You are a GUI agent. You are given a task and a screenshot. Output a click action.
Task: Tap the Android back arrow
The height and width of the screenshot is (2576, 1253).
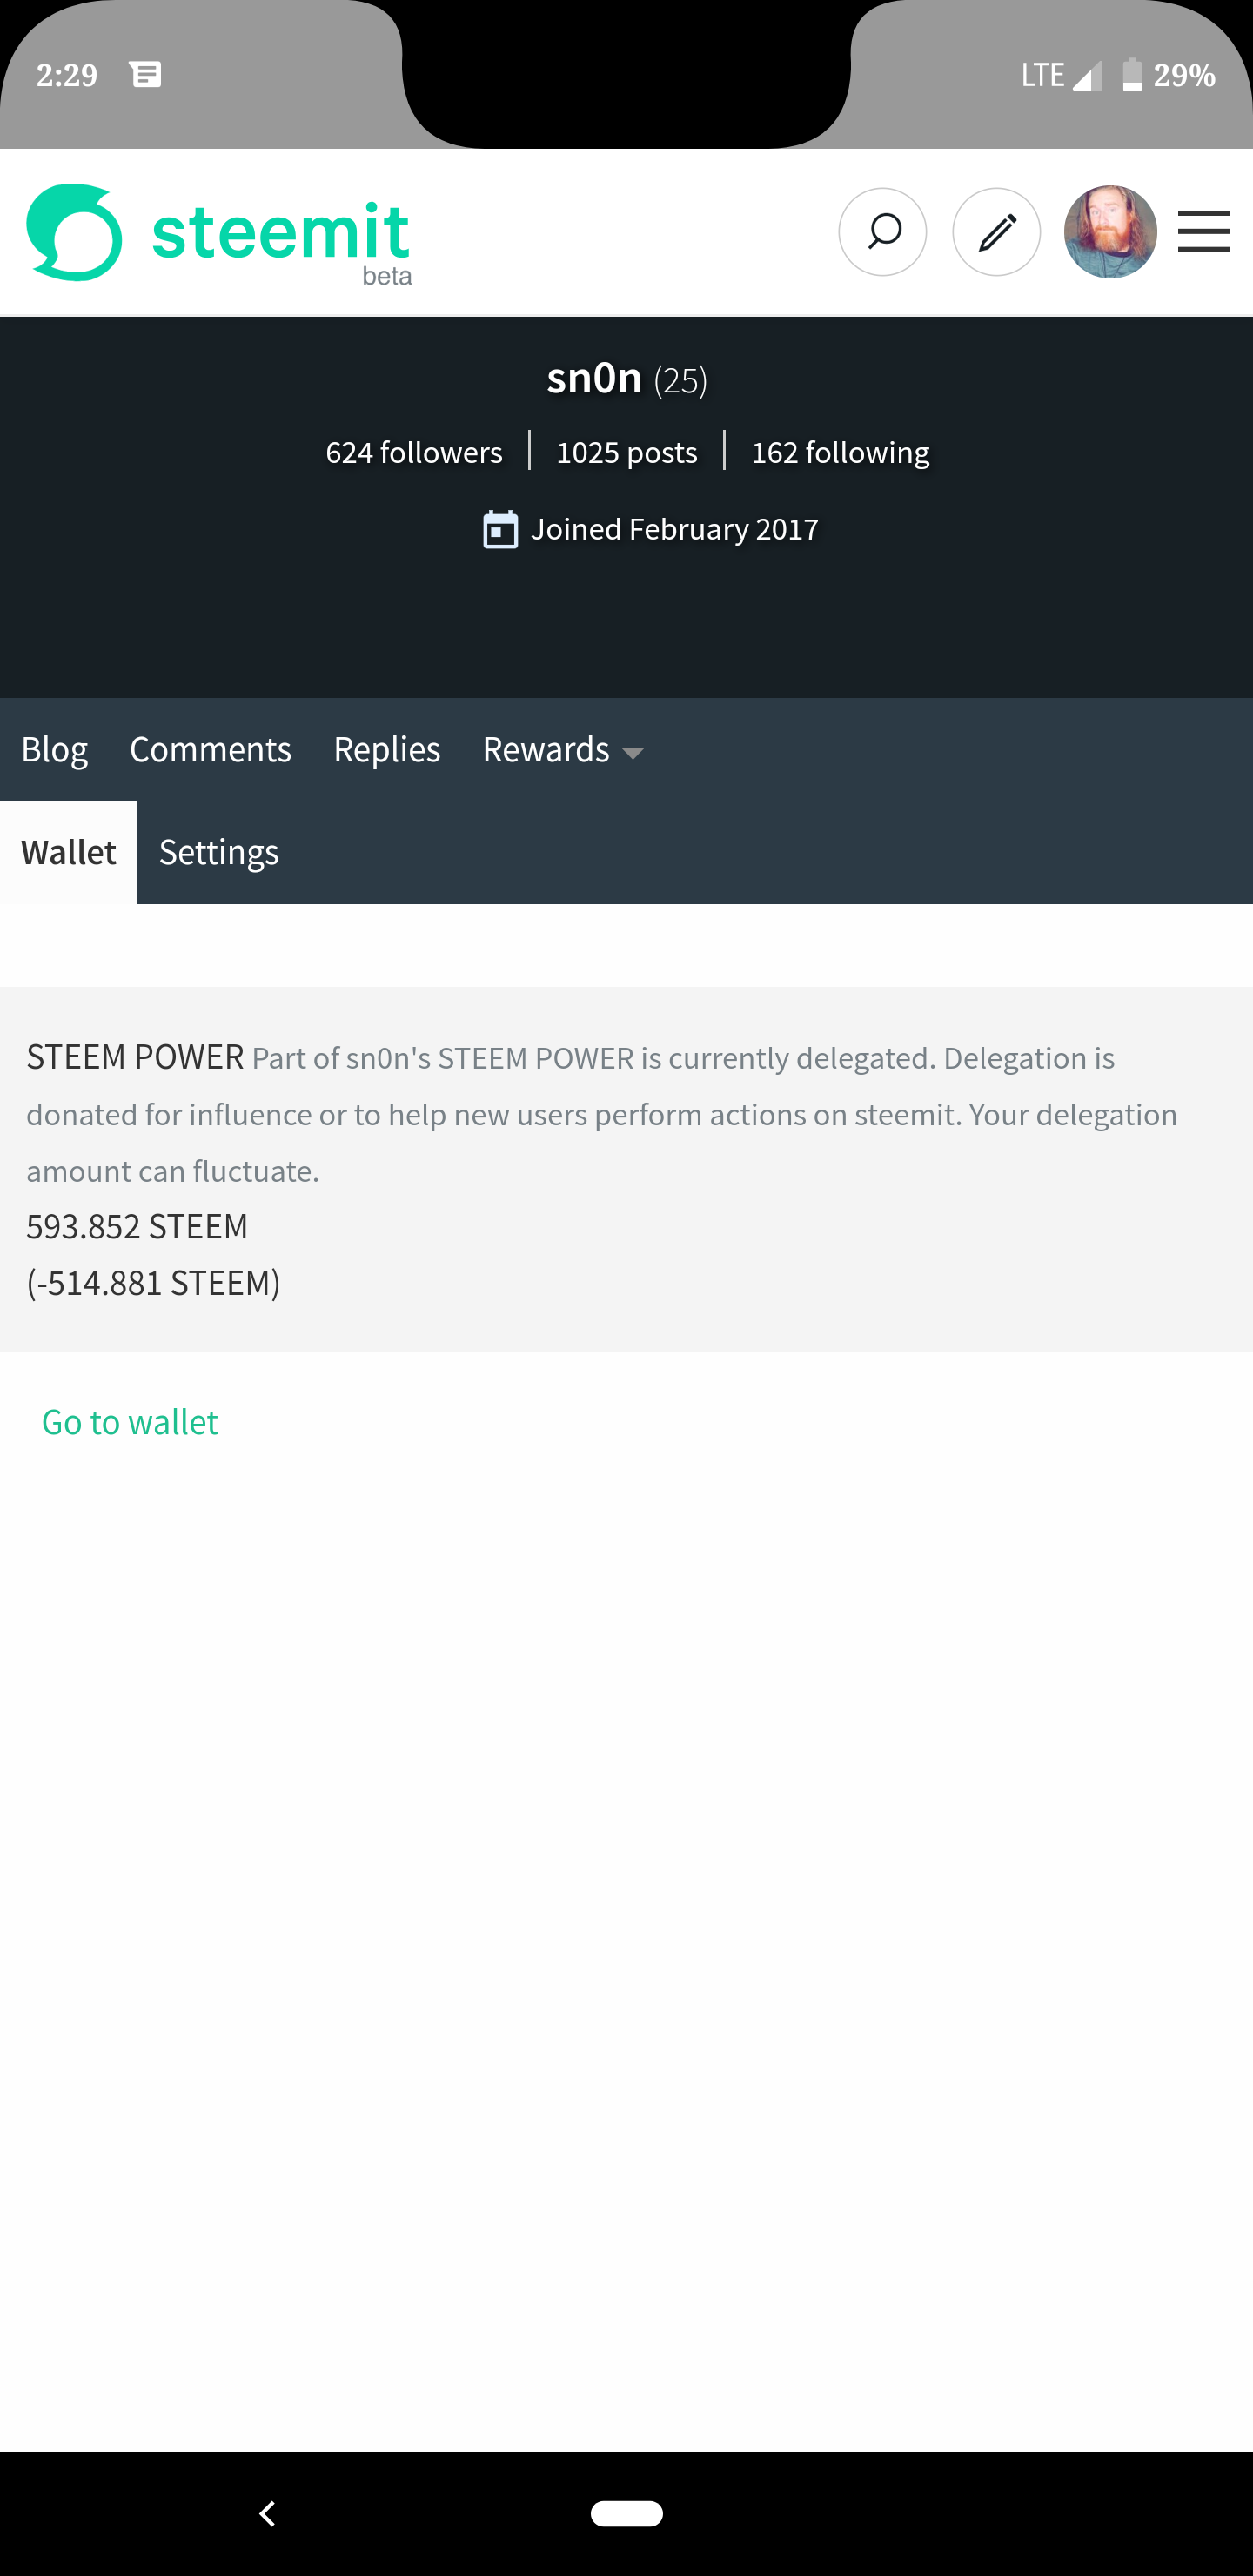point(267,2513)
